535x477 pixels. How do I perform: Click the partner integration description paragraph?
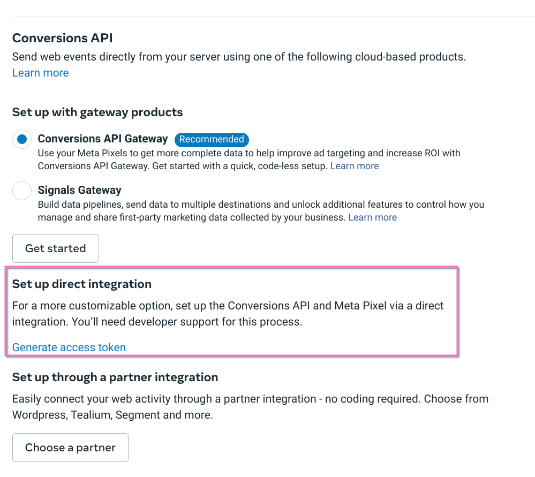250,407
